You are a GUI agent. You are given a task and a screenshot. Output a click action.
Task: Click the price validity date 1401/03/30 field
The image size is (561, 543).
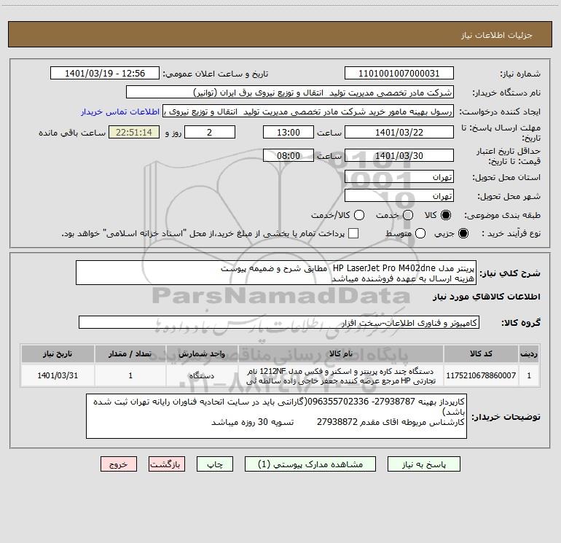[x=399, y=156]
